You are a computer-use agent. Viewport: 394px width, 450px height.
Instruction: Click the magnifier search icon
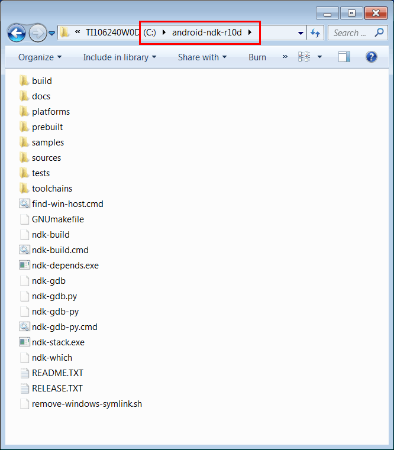[379, 33]
